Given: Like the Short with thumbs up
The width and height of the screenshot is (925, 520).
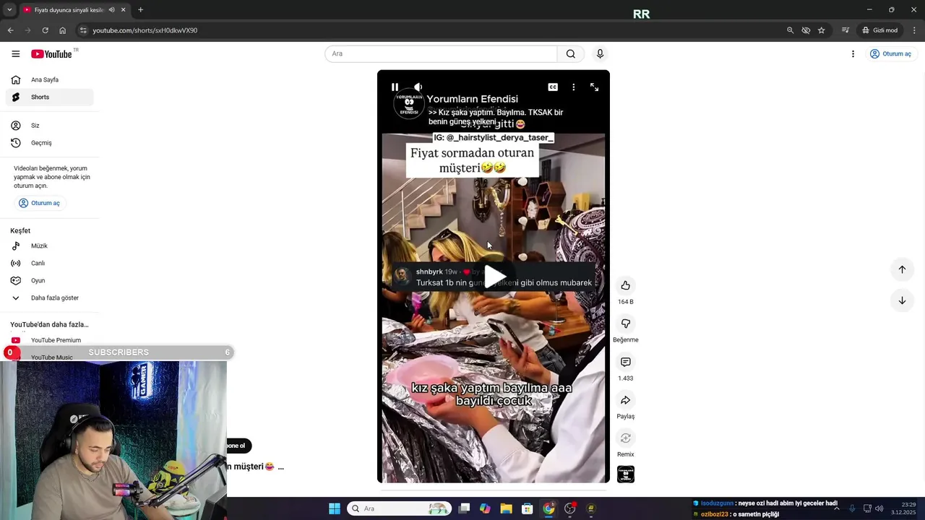Looking at the screenshot, I should [626, 285].
